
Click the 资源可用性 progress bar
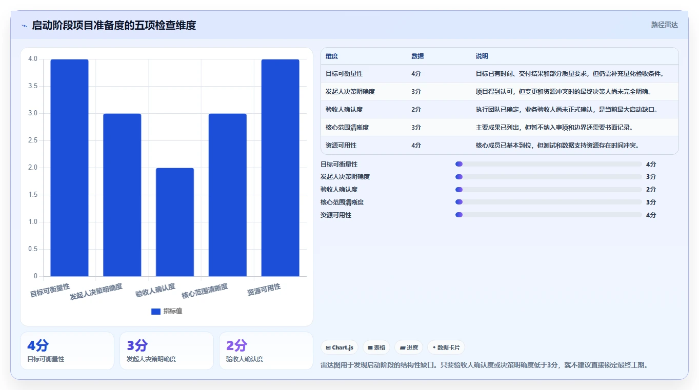[549, 215]
